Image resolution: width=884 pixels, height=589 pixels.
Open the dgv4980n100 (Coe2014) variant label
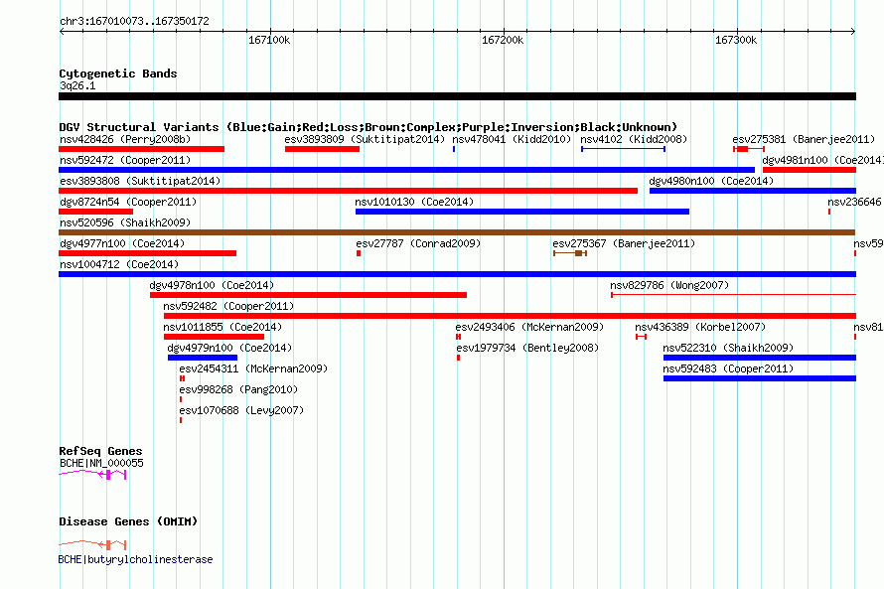click(711, 181)
